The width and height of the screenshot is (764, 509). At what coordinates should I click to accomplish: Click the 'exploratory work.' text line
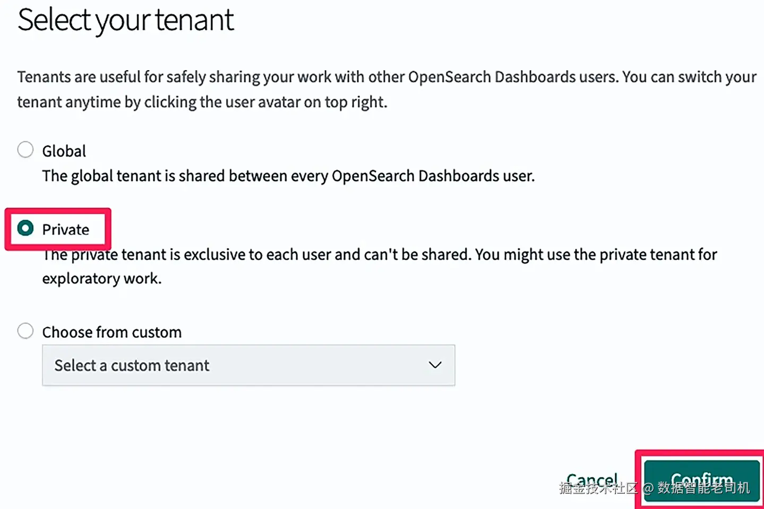click(x=102, y=278)
